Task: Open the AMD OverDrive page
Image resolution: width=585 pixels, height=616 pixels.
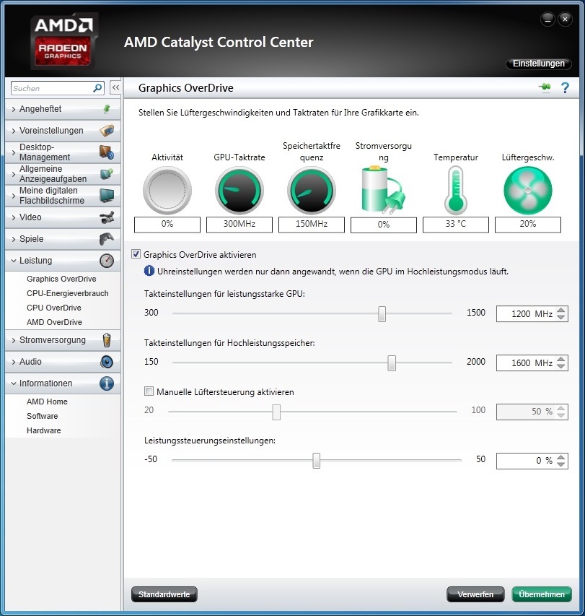Action: pos(54,322)
